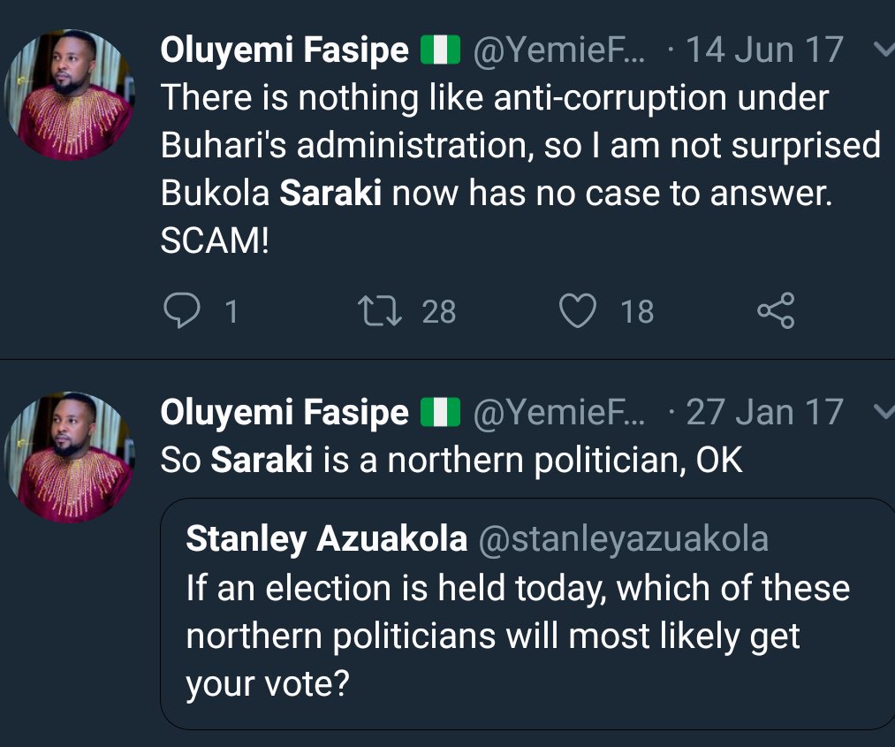Click bold Saraki keyword in first tweet
The image size is (895, 747).
(330, 194)
